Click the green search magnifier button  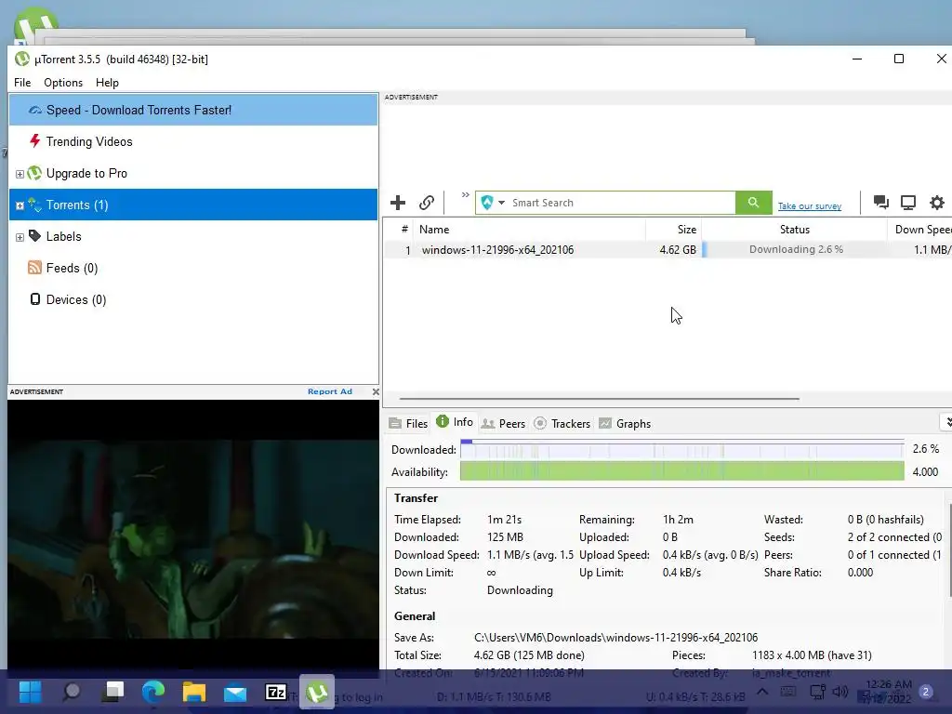coord(753,202)
